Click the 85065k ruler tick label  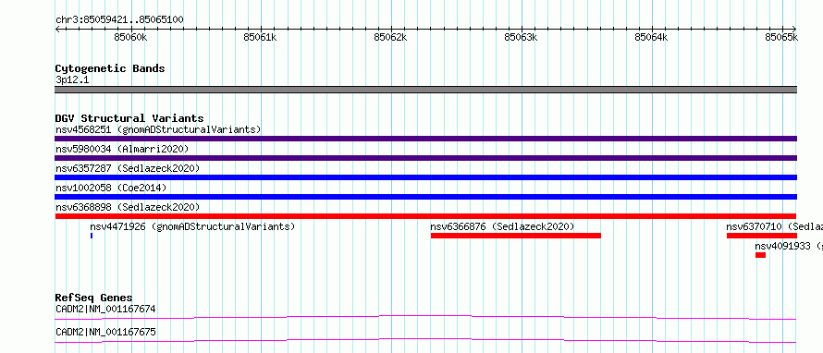(x=782, y=37)
